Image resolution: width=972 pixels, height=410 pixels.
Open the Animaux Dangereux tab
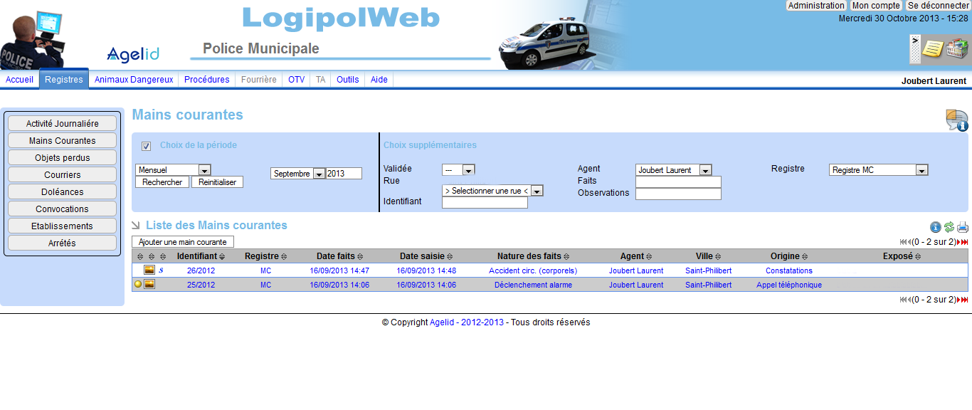click(134, 80)
